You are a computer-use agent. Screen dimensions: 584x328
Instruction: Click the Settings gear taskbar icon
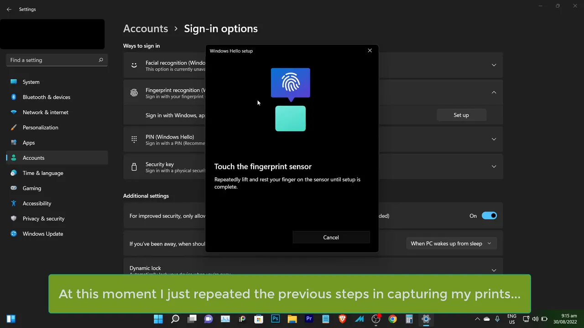426,319
